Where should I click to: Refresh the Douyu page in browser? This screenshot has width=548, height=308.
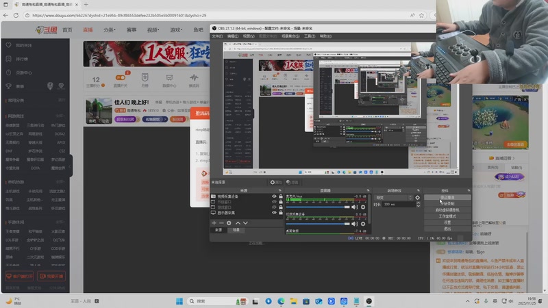(16, 15)
